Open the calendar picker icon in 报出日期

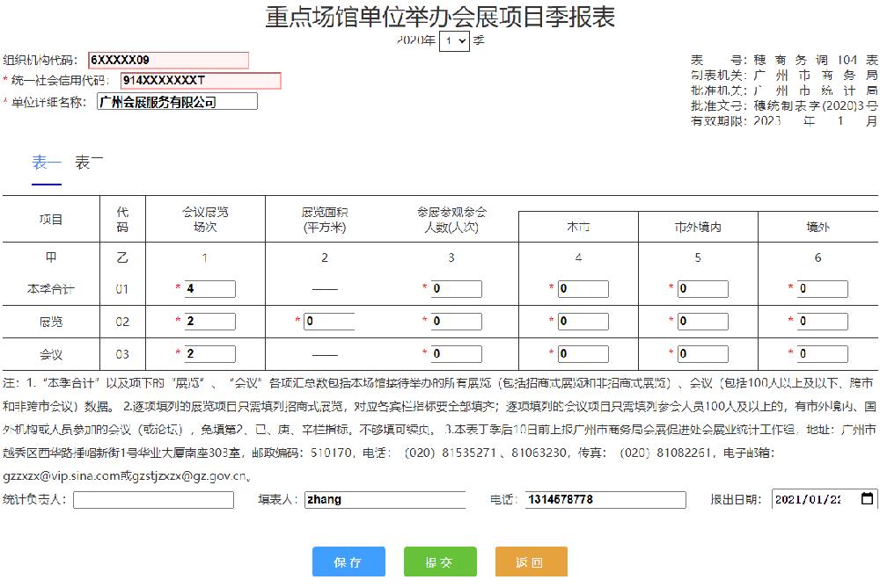point(867,498)
